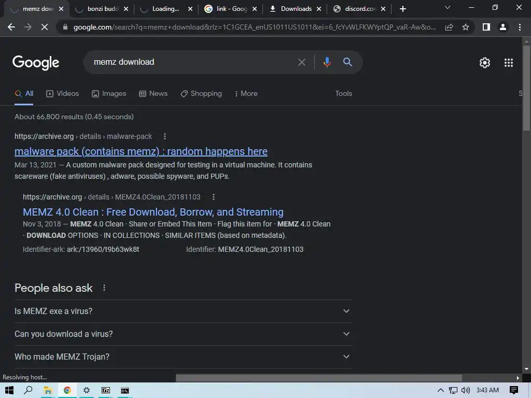This screenshot has width=531, height=398.
Task: Close the Downloads tab
Action: coord(319,9)
